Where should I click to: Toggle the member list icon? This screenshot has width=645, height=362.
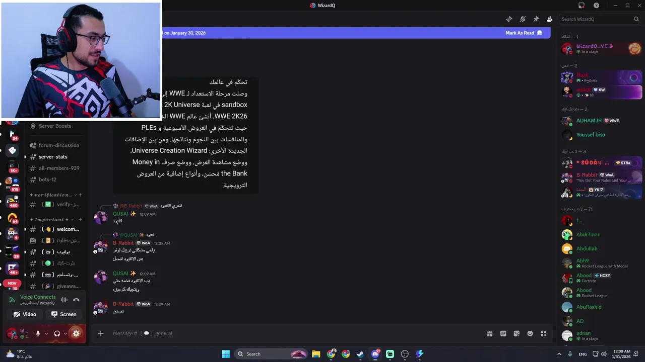click(549, 19)
